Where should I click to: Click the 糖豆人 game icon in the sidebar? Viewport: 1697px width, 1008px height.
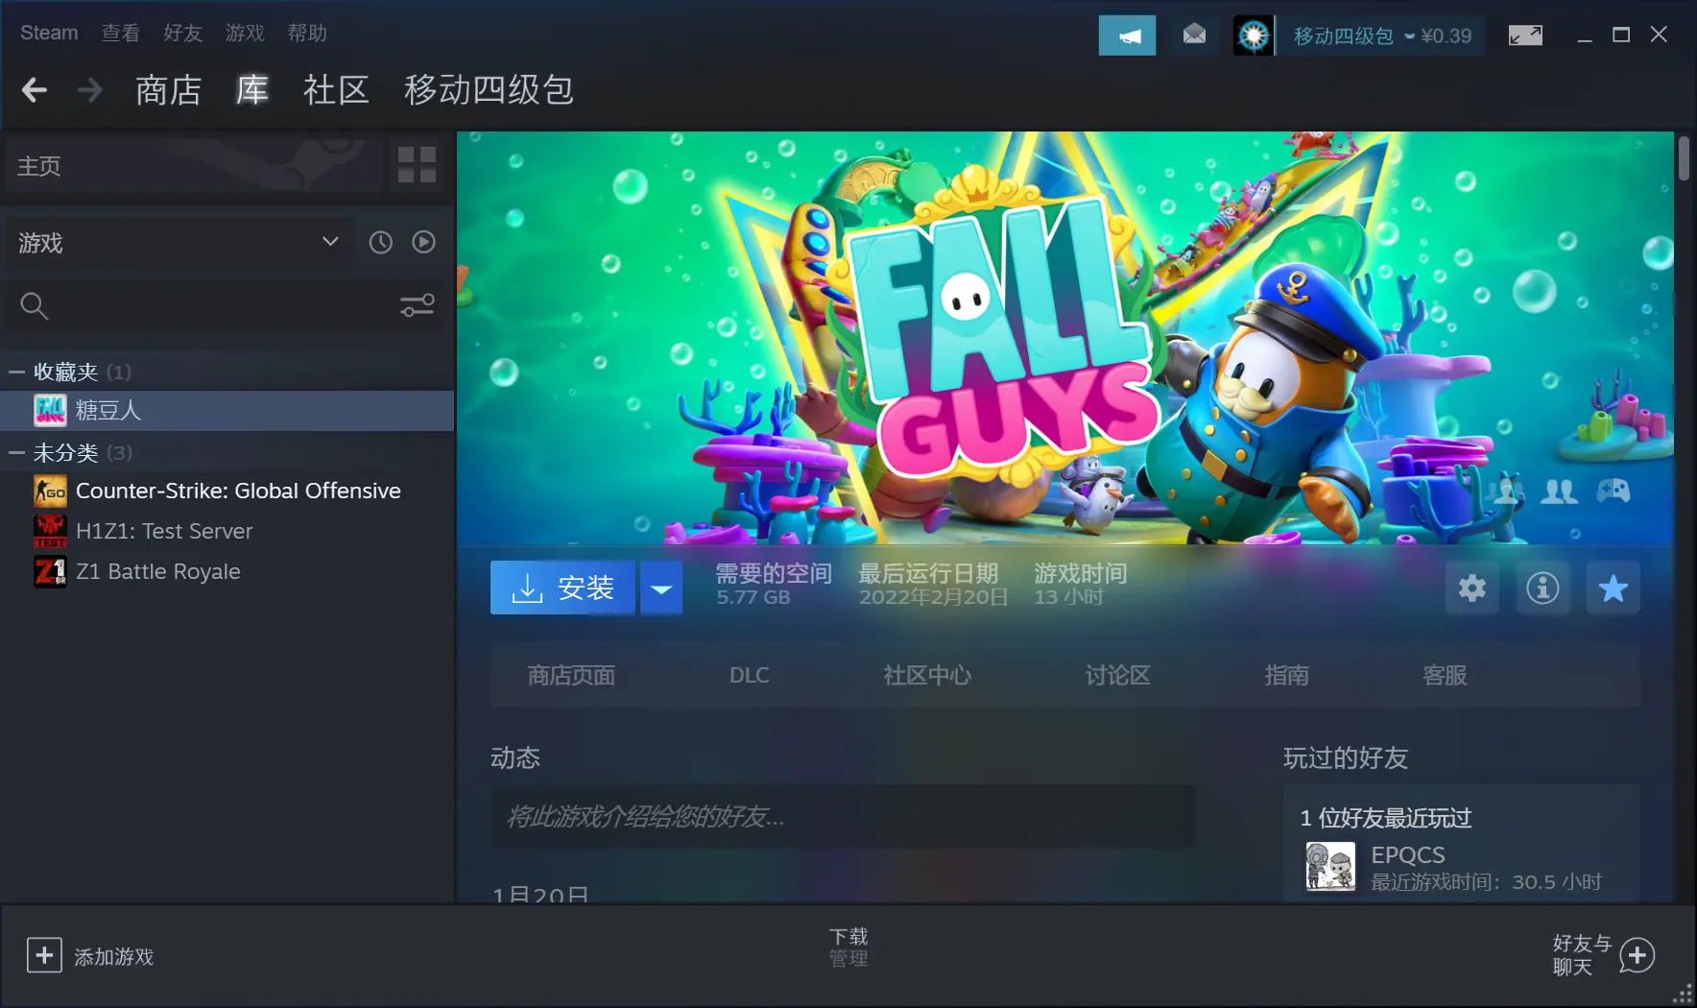tap(50, 410)
